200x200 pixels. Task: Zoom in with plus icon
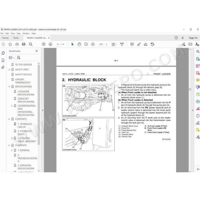[93, 44]
